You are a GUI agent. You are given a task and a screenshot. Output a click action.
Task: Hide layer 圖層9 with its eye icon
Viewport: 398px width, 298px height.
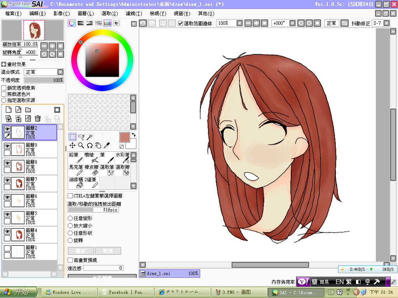tap(7, 146)
